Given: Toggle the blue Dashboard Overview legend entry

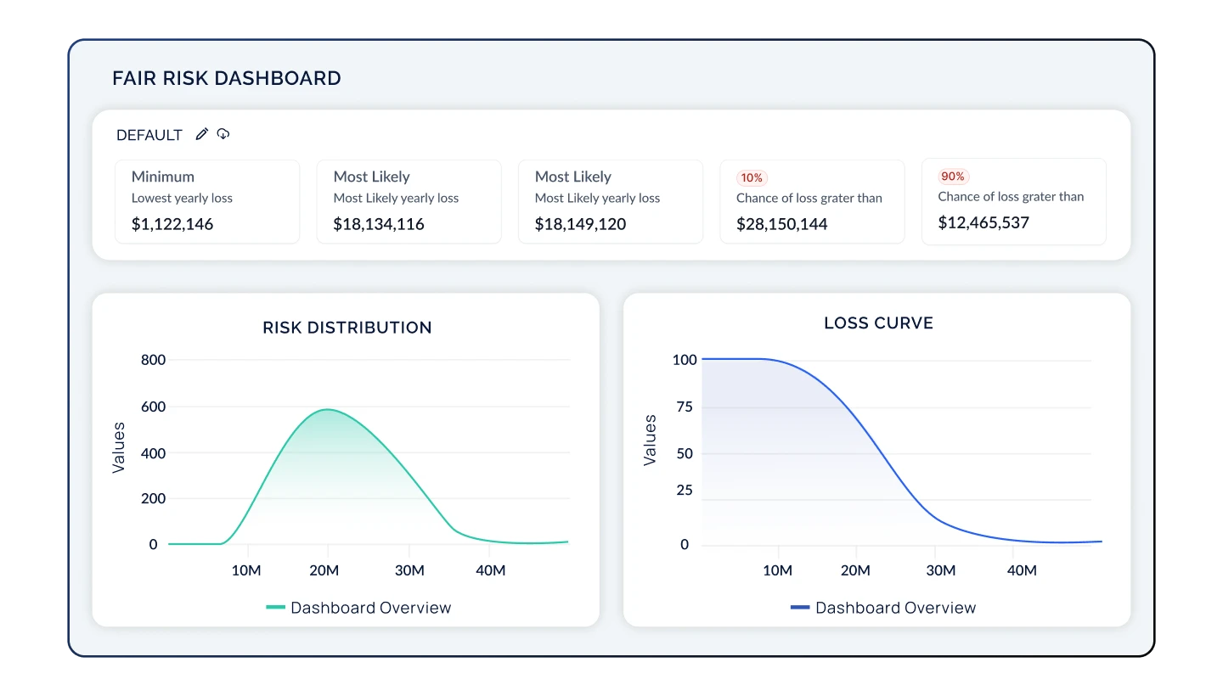Looking at the screenshot, I should [883, 608].
